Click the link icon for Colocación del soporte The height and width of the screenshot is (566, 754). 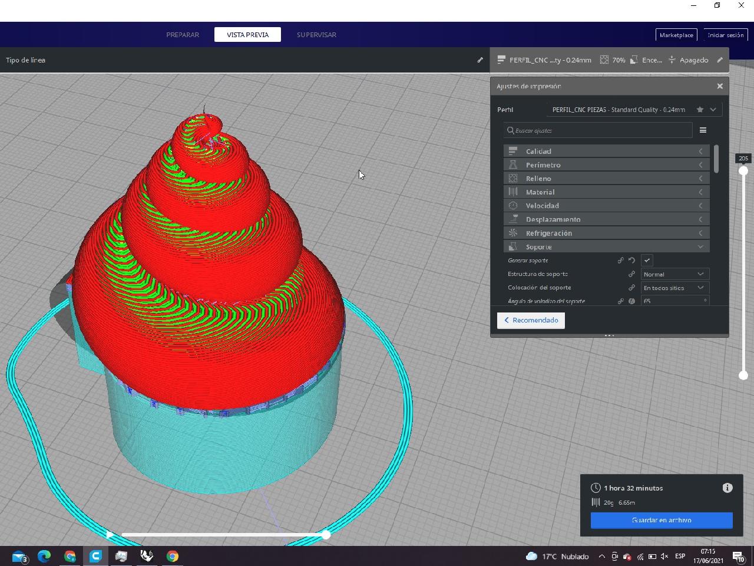pos(631,288)
